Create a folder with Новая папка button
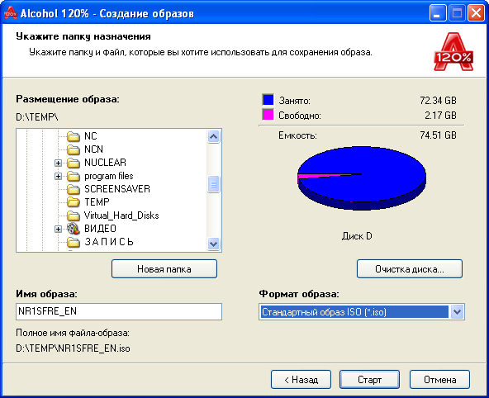Screen dimensions: 489x398 [164, 269]
